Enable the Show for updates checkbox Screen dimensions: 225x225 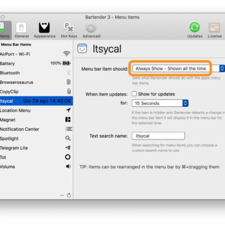coord(134,94)
